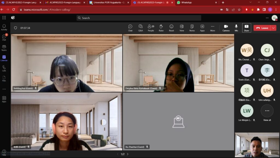Viewport: 280px width, 158px height.
Task: Click the Share screen button
Action: click(x=246, y=28)
